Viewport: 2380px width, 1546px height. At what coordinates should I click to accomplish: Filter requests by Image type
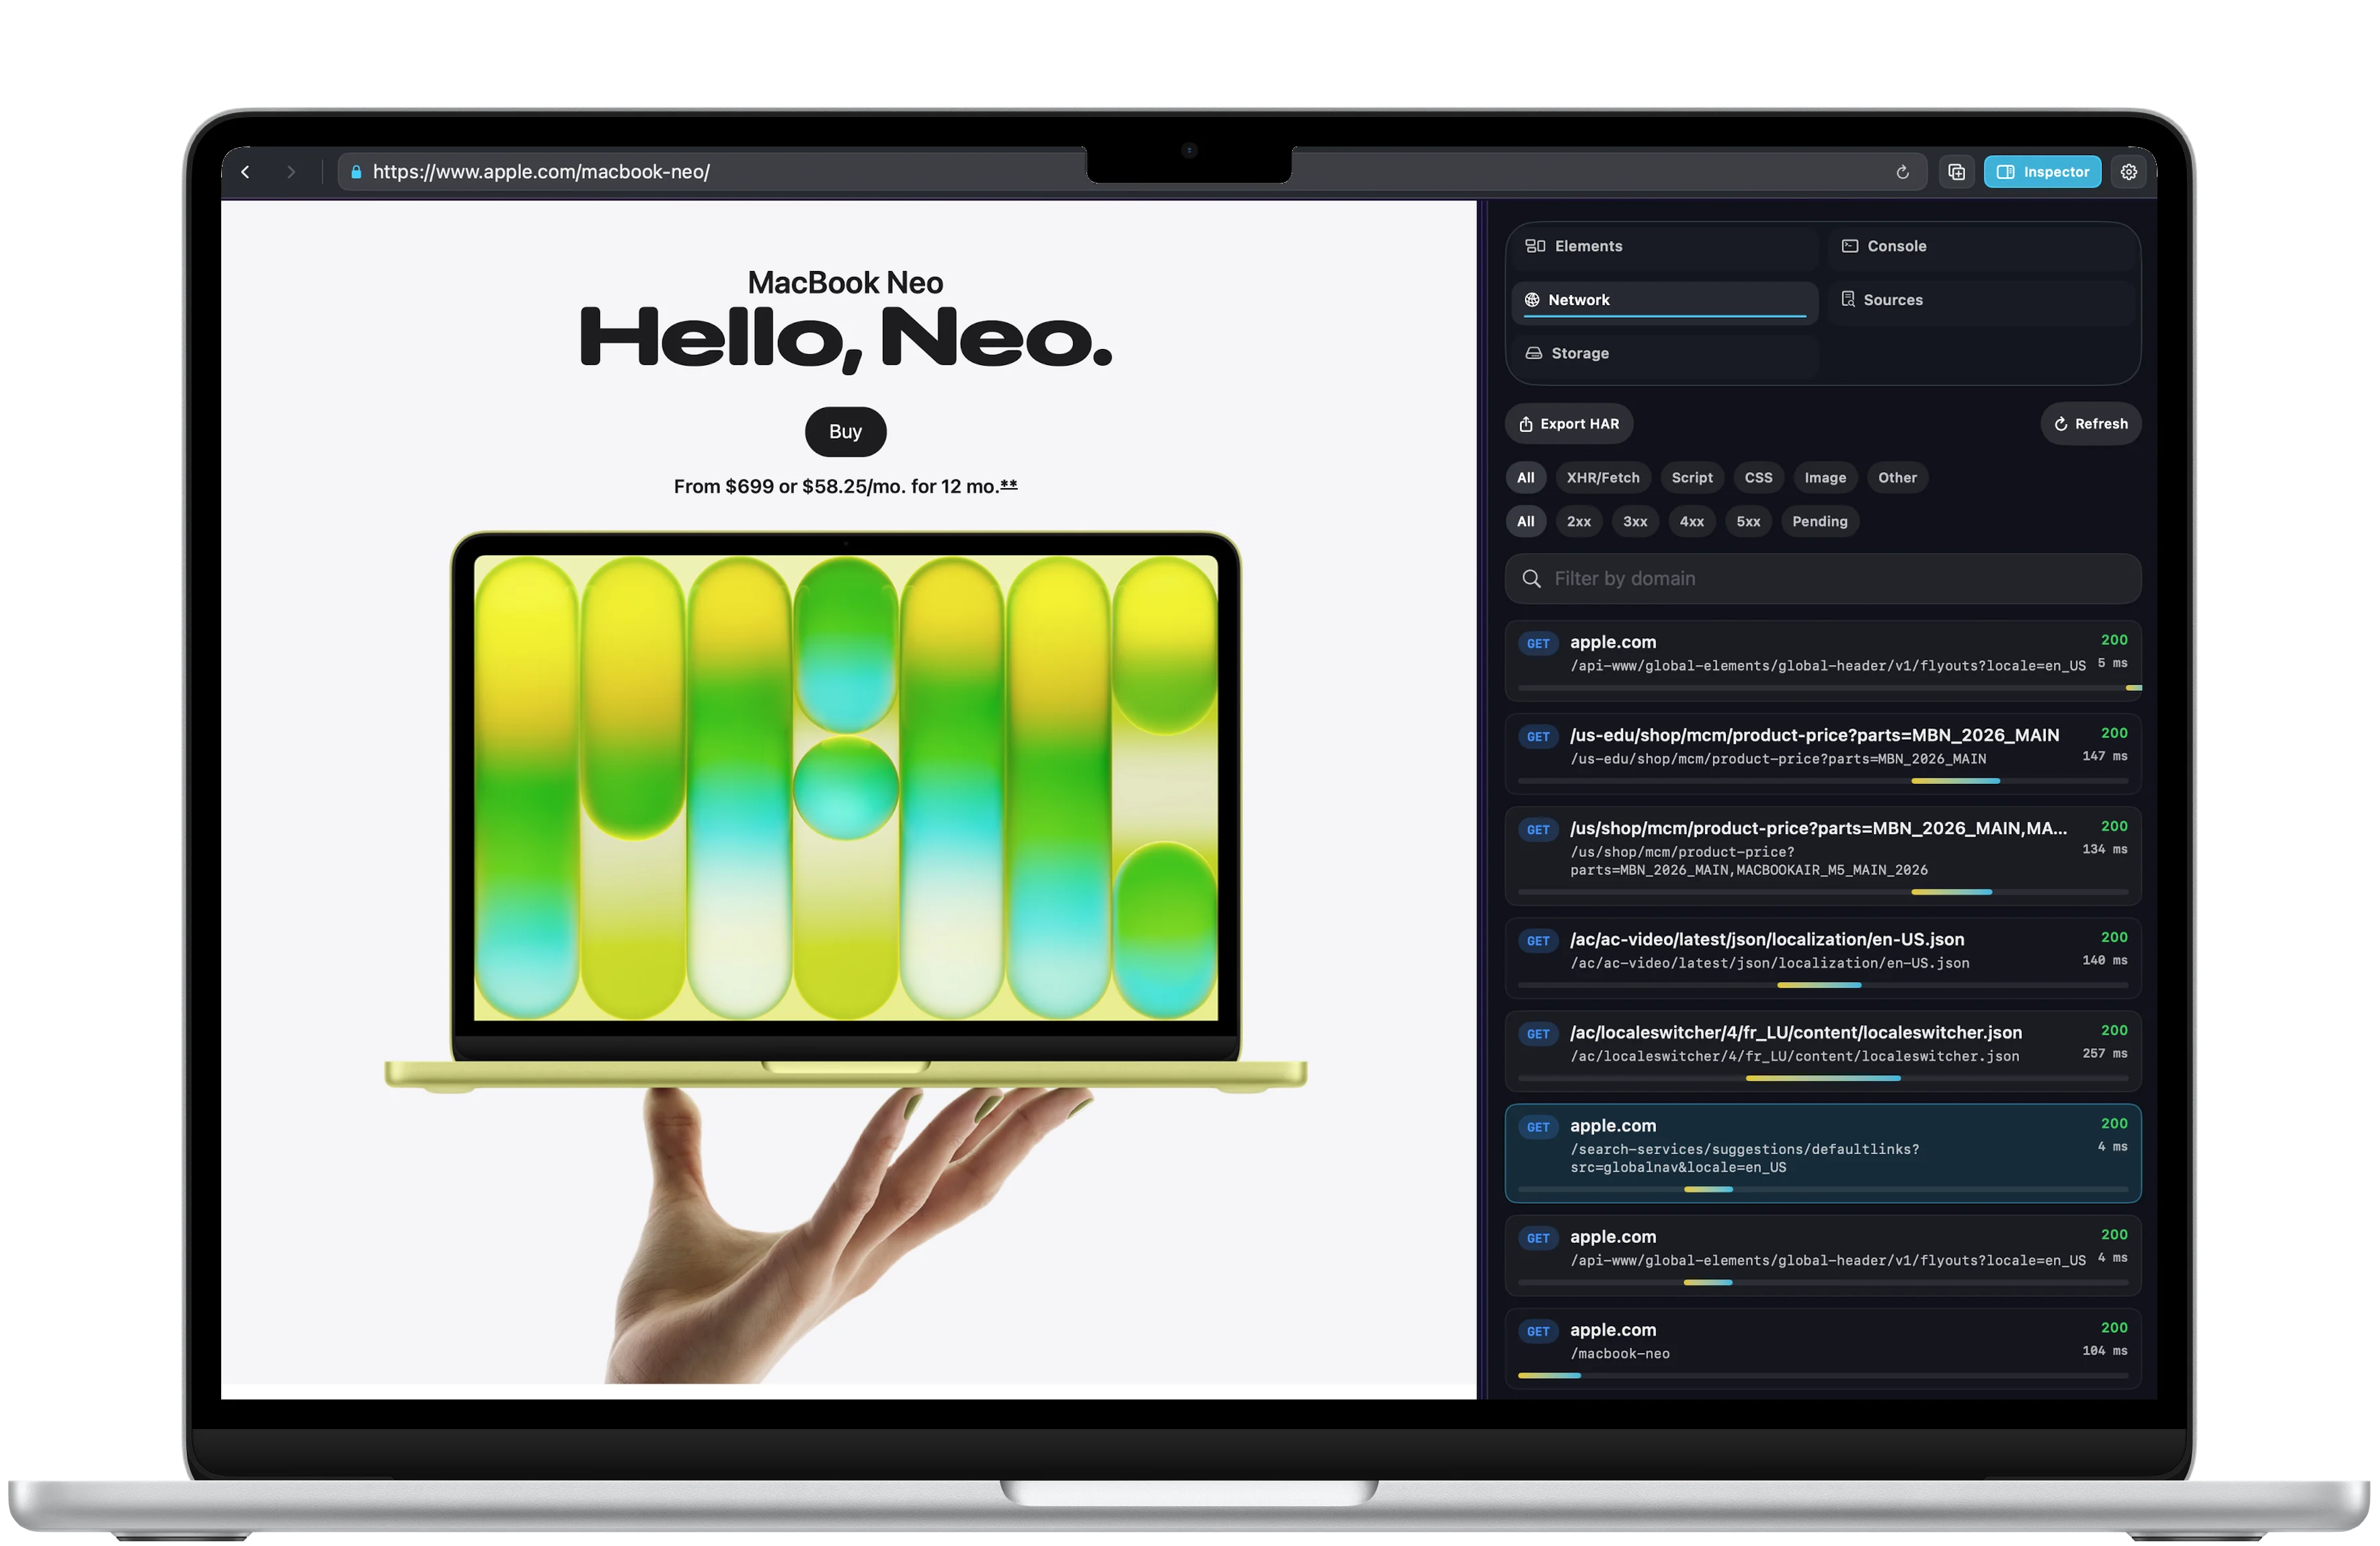tap(1825, 478)
